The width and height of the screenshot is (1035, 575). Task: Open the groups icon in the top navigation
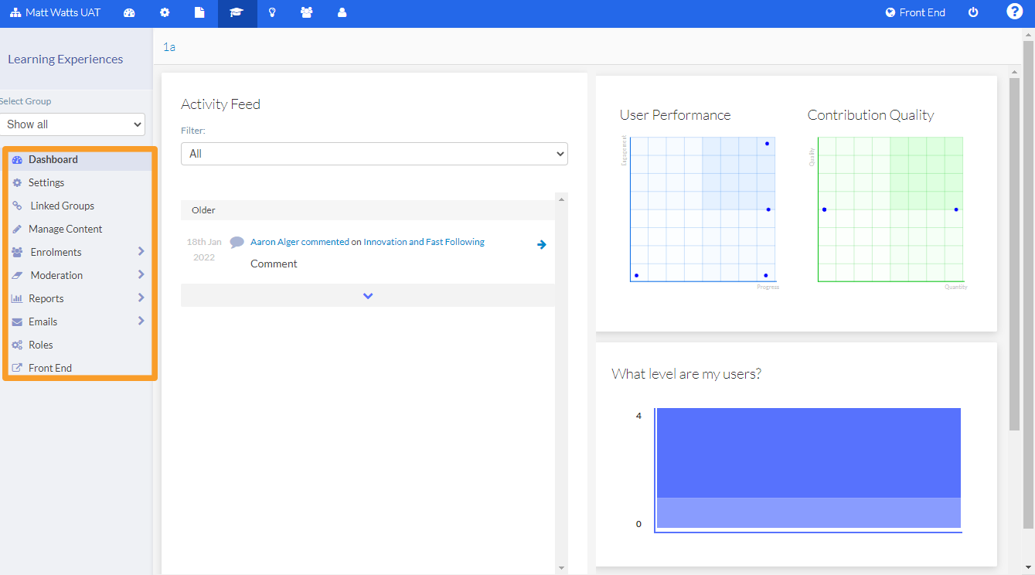coord(306,12)
